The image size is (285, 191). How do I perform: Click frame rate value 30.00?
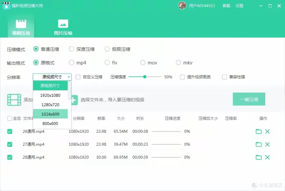[101, 157]
